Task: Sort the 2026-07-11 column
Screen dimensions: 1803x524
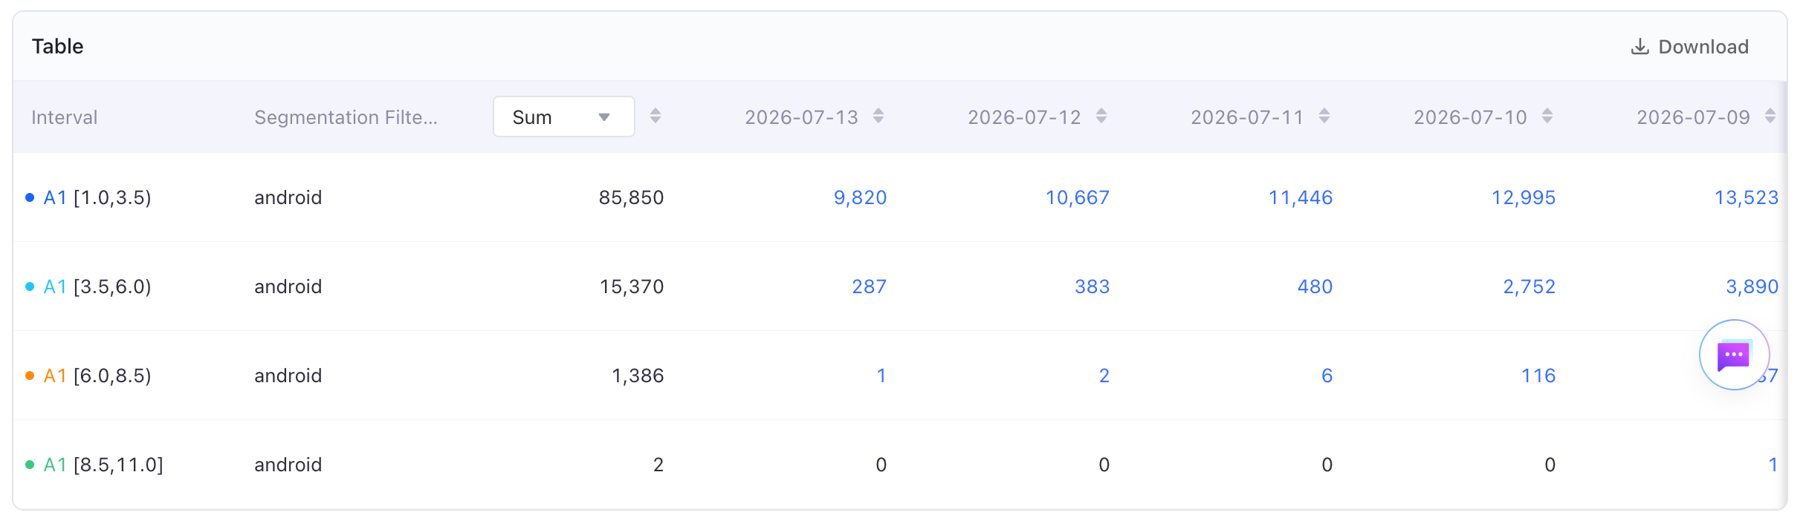Action: 1324,116
